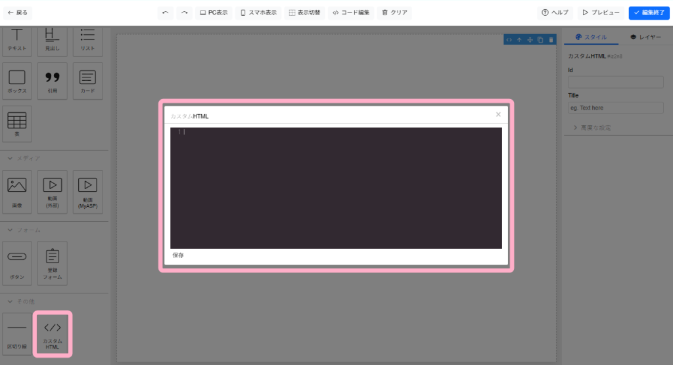Collapse the フォーム category

pos(11,230)
